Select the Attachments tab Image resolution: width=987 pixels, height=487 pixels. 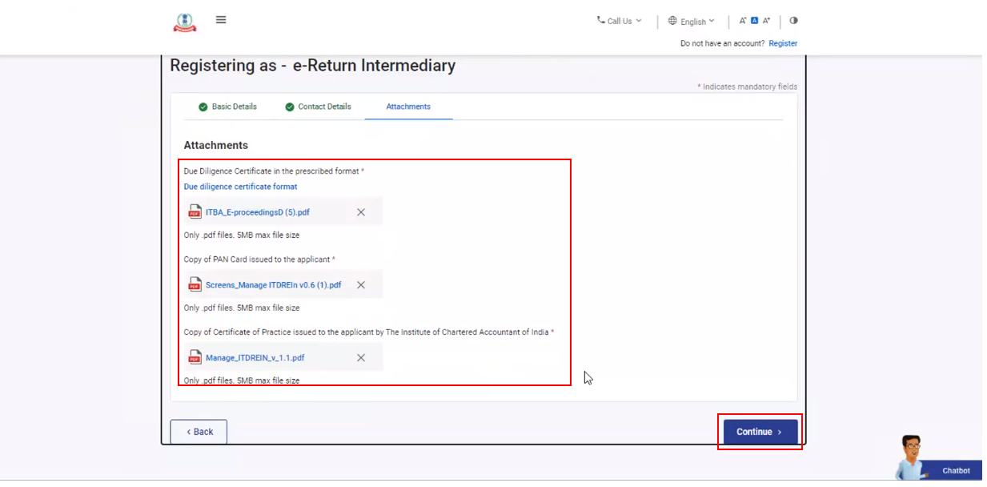(x=408, y=107)
